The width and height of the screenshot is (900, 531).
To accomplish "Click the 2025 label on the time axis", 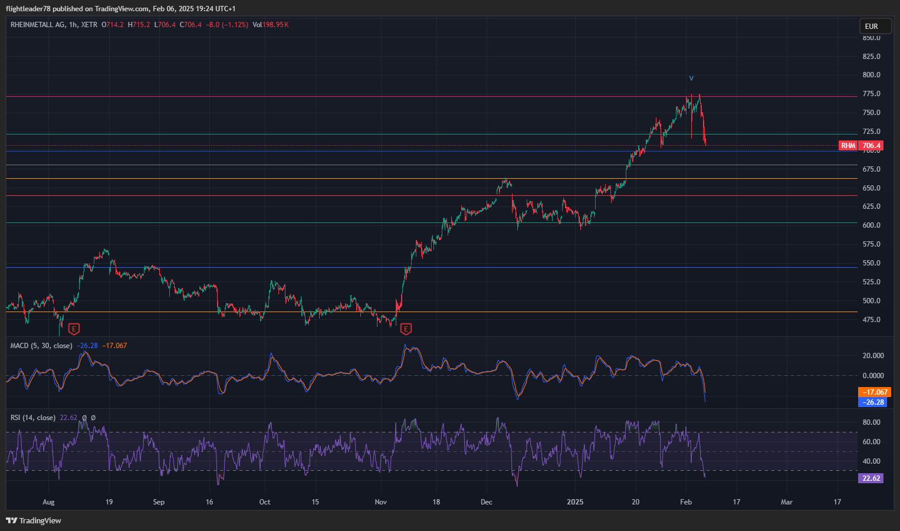I will 575,502.
